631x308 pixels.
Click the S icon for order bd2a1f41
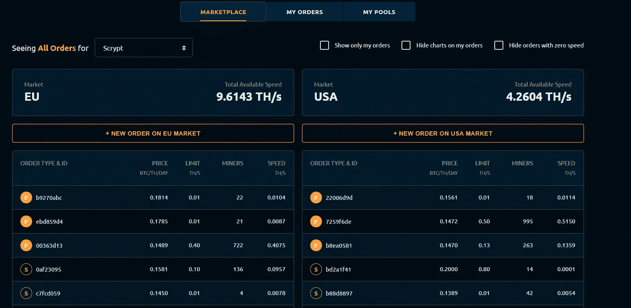click(316, 269)
